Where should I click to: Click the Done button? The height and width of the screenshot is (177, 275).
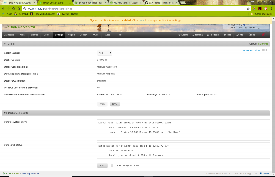115,104
